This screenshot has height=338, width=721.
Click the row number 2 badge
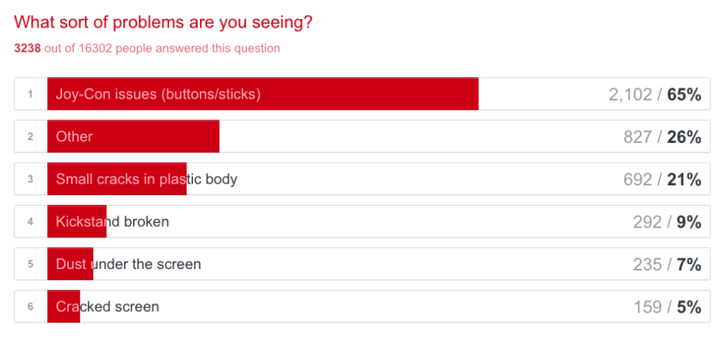(30, 137)
